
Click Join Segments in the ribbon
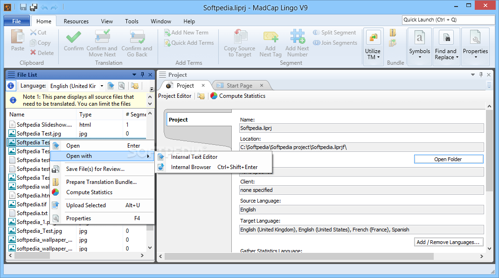335,42
